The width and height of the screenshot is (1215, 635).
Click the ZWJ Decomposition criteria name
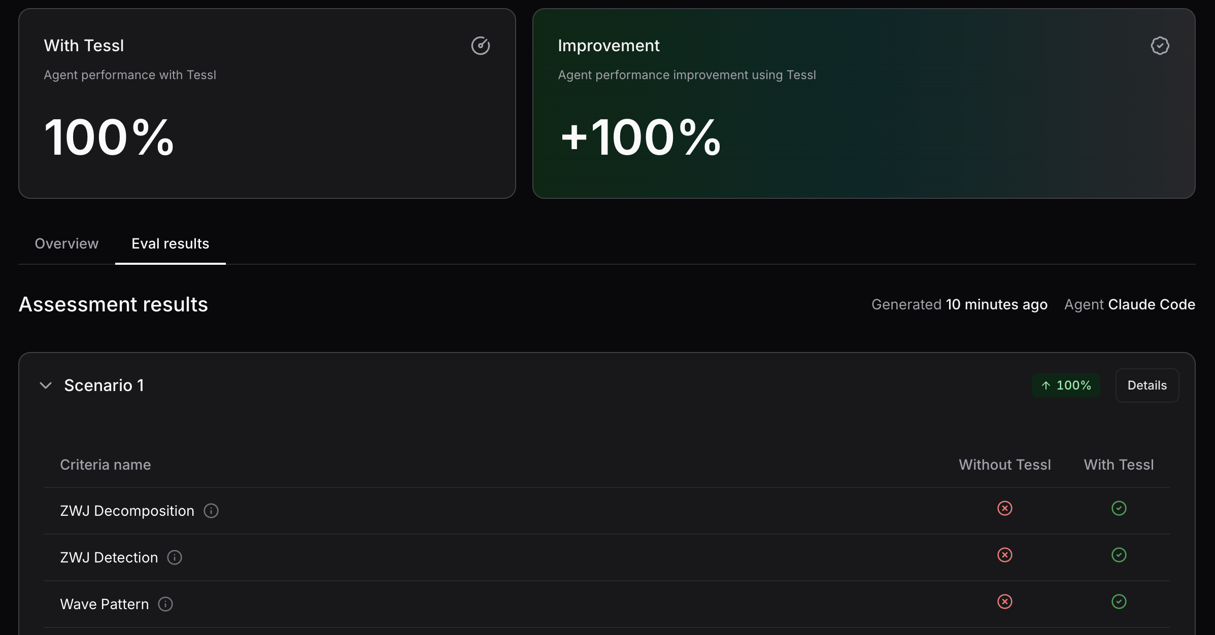pyautogui.click(x=127, y=511)
